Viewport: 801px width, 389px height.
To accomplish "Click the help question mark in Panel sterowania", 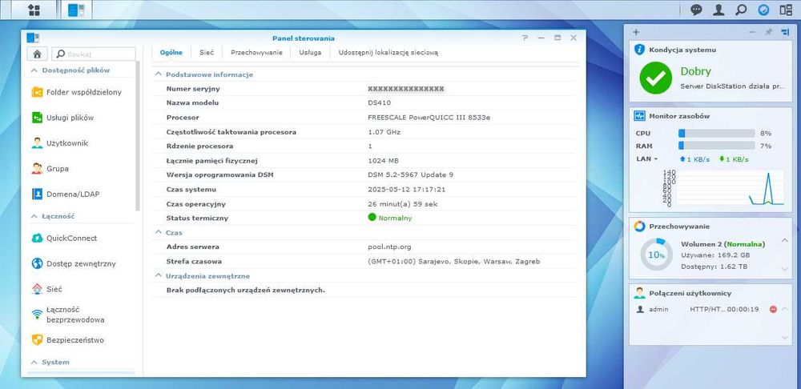I will (x=525, y=38).
